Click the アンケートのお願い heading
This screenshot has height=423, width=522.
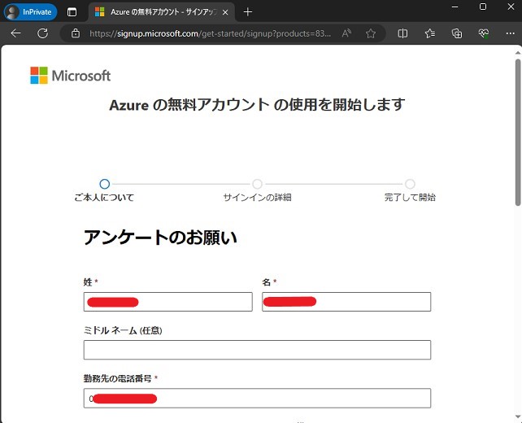[160, 238]
